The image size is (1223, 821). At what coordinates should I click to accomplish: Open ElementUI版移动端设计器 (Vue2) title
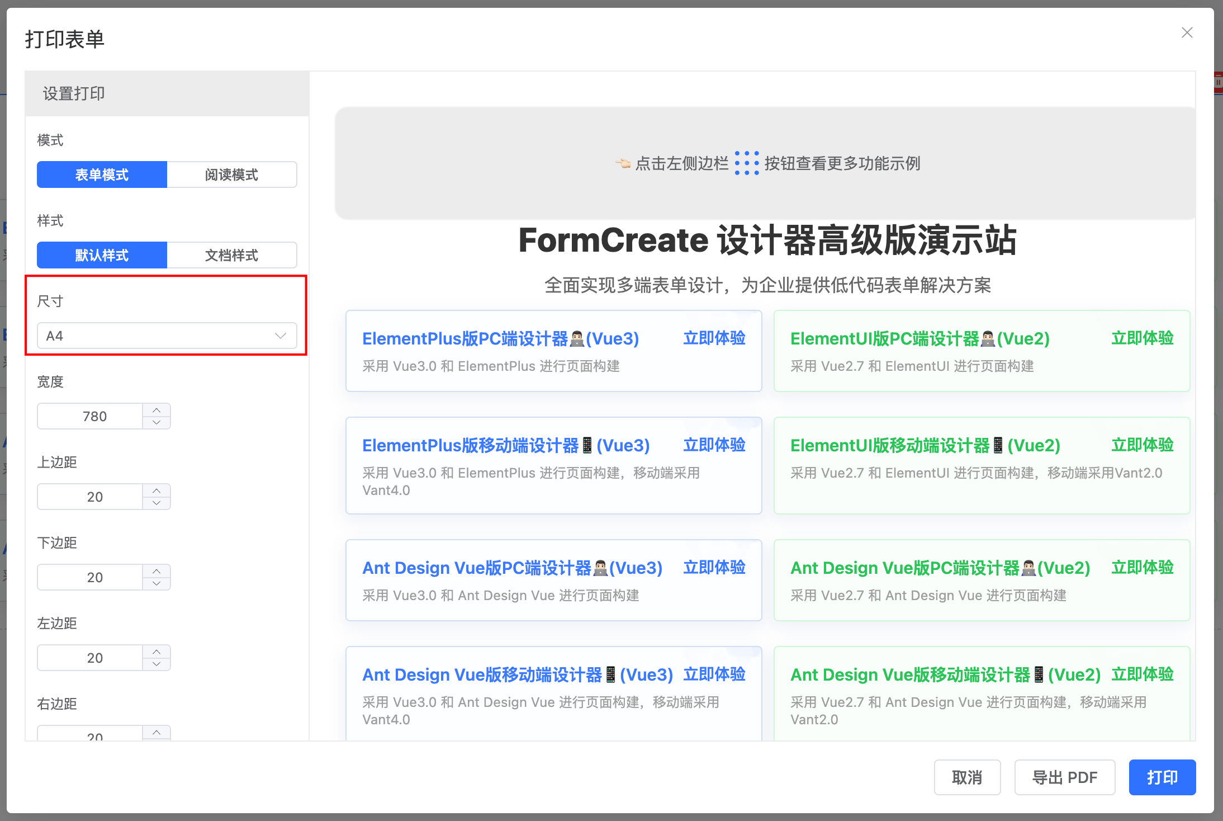point(925,445)
